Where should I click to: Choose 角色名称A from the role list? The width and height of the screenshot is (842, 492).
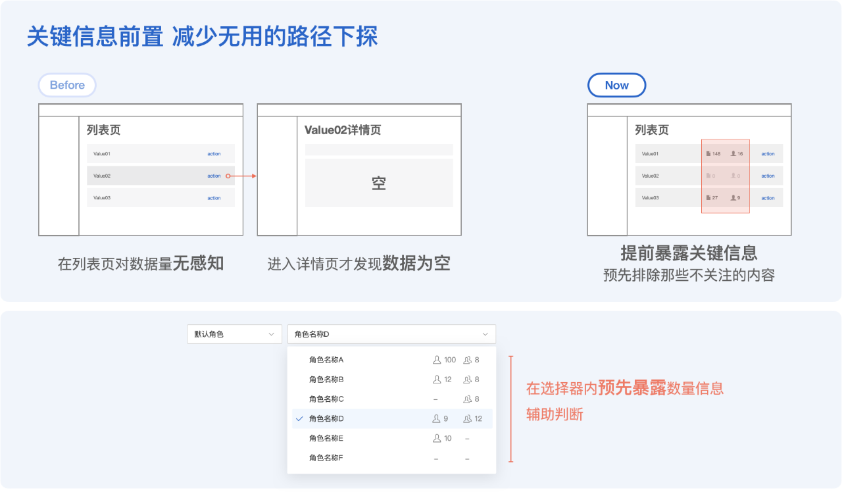(326, 360)
